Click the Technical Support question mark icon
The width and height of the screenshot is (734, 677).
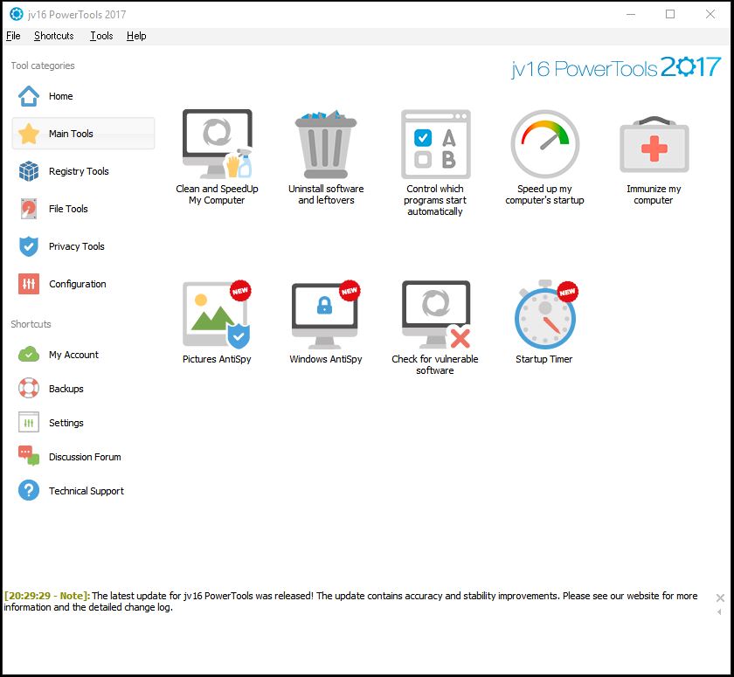click(x=29, y=490)
